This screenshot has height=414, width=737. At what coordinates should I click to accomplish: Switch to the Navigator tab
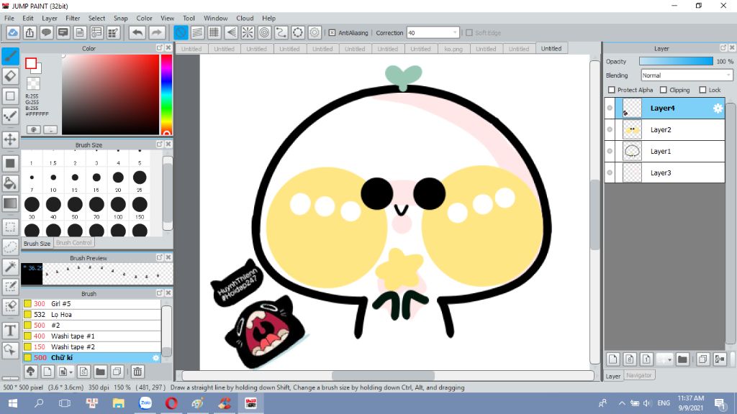click(639, 375)
